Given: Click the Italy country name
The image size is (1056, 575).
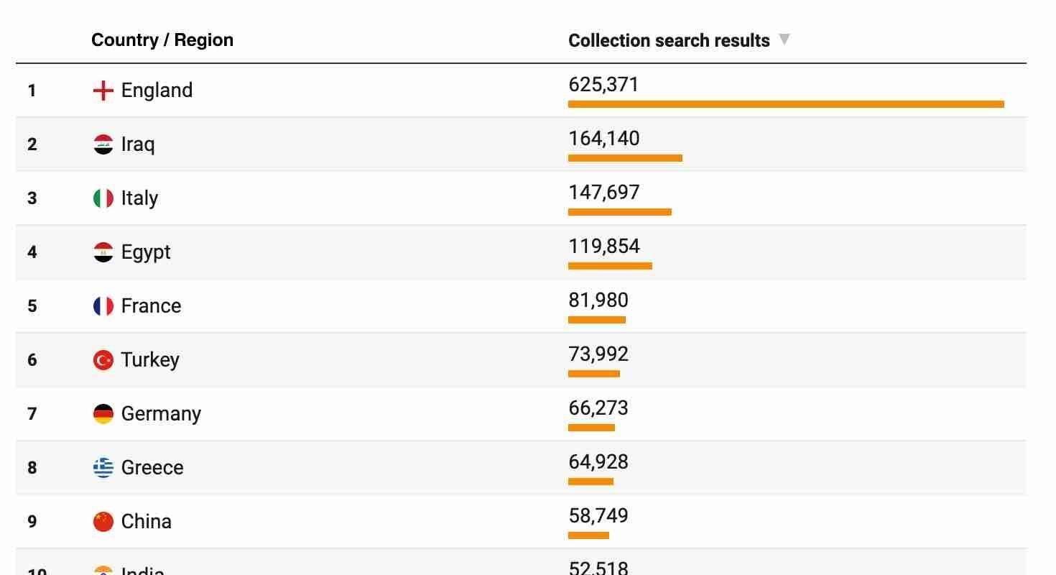Looking at the screenshot, I should click(x=139, y=198).
